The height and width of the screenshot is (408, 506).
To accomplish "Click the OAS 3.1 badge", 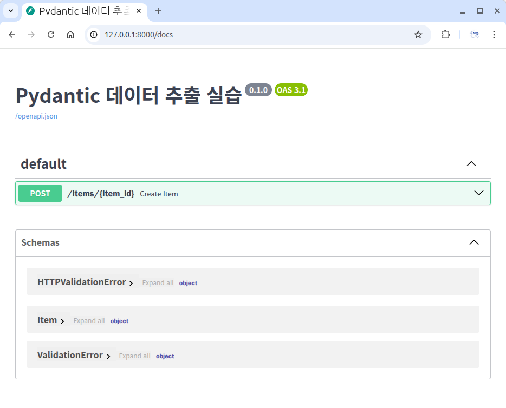I will 291,90.
